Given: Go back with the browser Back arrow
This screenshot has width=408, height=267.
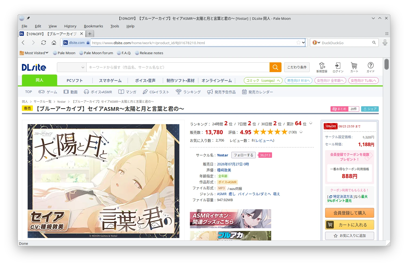Looking at the screenshot, I should 23,43.
